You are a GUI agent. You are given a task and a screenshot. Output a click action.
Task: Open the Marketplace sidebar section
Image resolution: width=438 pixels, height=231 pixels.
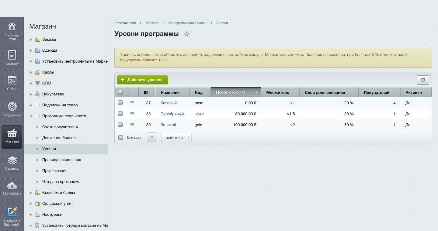pyautogui.click(x=12, y=188)
